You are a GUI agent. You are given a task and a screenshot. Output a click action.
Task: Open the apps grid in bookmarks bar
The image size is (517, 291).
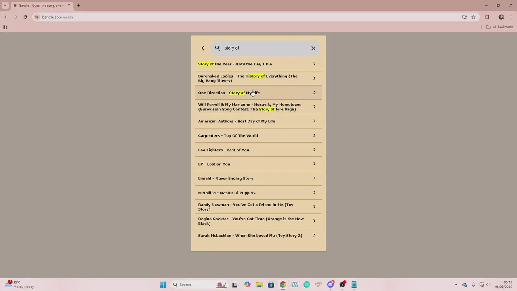click(5, 27)
